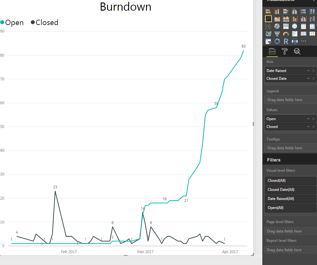Expand the Closed Date(All) filter card
This screenshot has height=265, width=317.
tap(291, 190)
